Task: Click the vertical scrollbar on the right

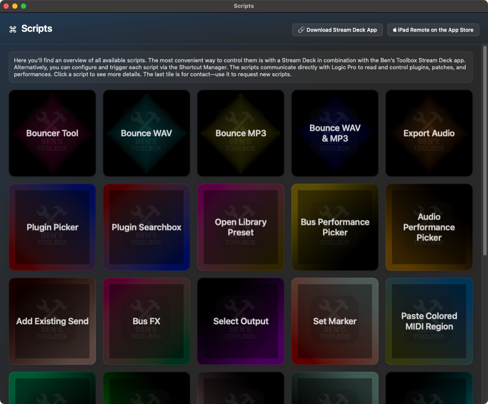Action: (x=484, y=151)
